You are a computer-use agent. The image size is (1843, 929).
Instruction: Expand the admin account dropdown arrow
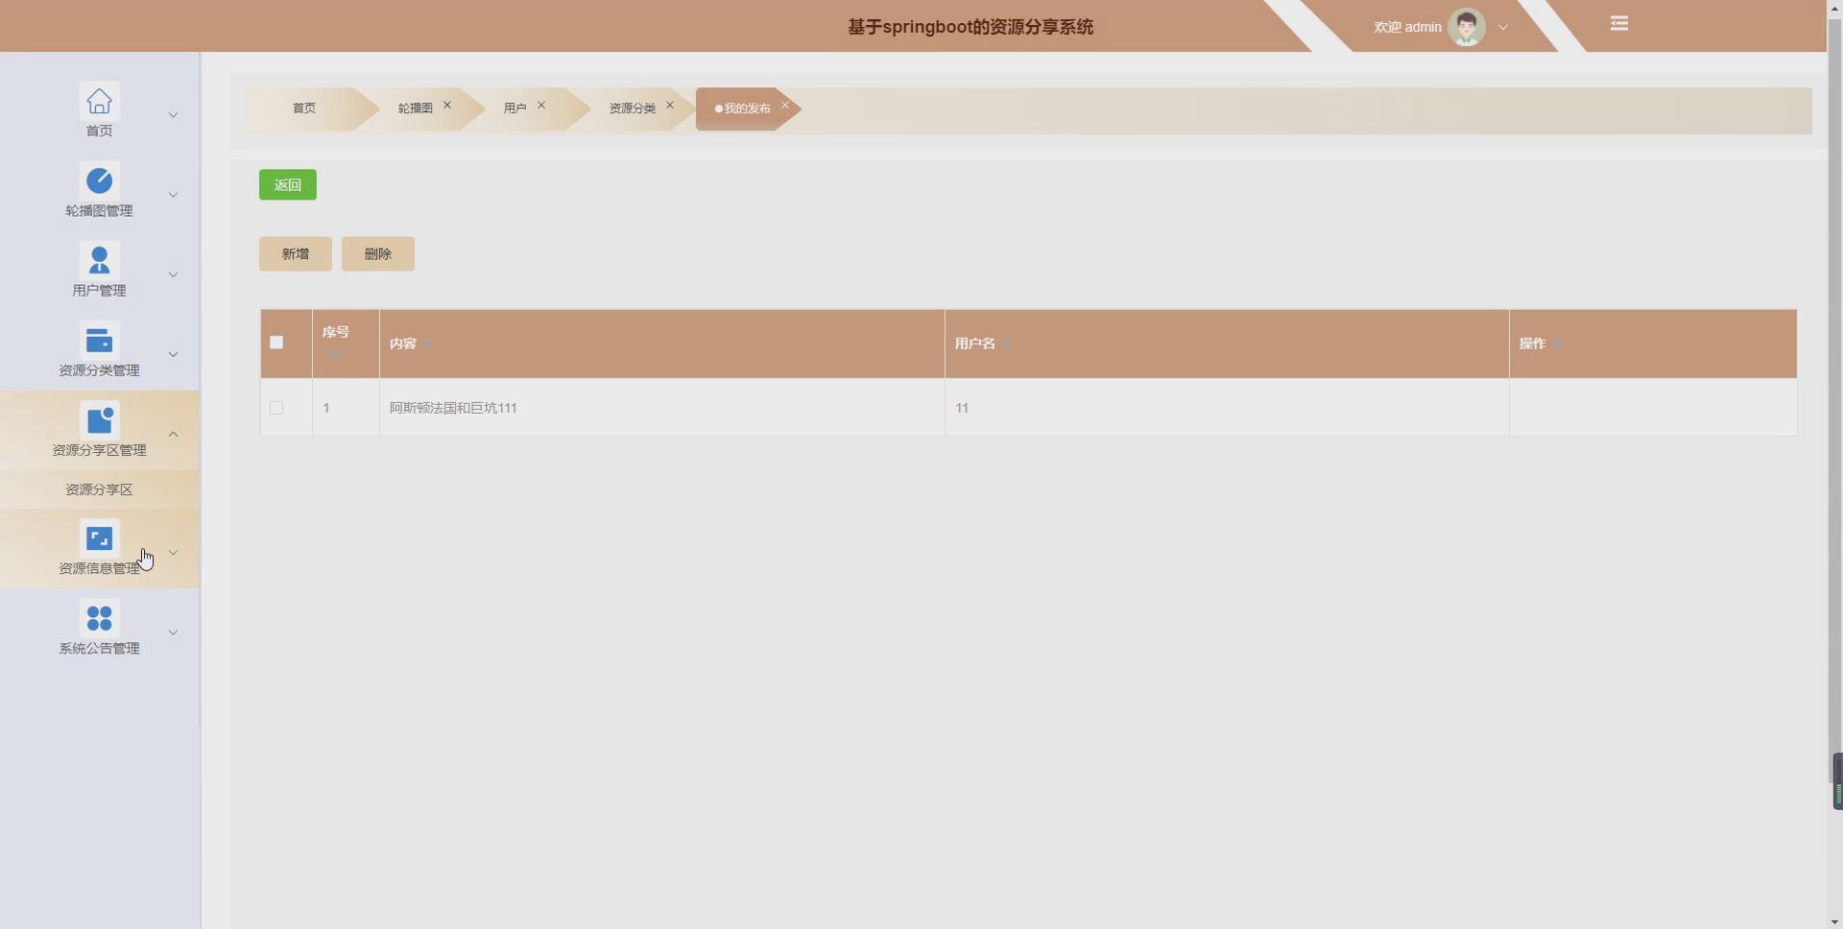[1501, 27]
